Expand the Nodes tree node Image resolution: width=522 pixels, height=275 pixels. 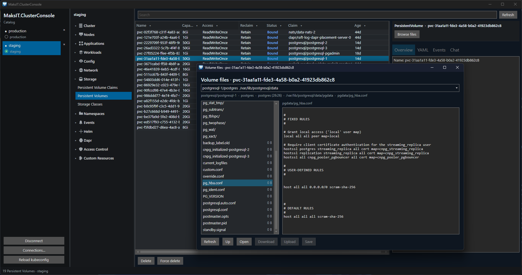click(x=76, y=35)
